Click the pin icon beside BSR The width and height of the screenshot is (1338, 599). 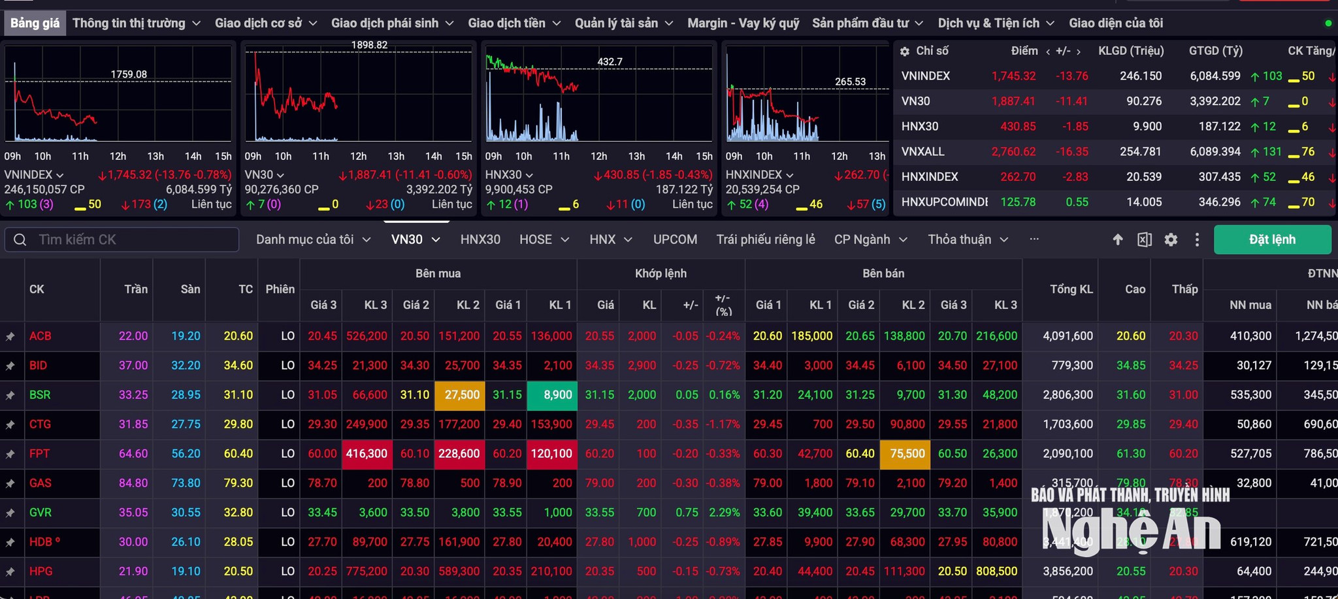pyautogui.click(x=10, y=395)
